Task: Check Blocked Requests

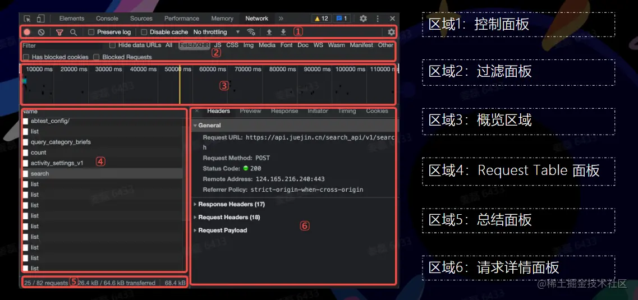Action: pos(97,57)
